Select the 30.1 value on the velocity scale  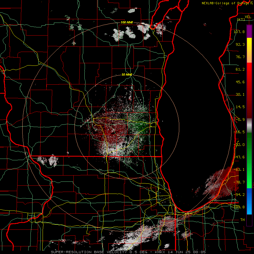click(x=240, y=95)
